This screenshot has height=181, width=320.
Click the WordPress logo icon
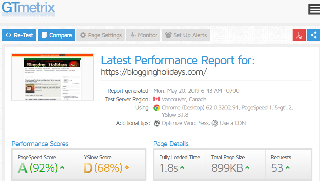coord(157,123)
